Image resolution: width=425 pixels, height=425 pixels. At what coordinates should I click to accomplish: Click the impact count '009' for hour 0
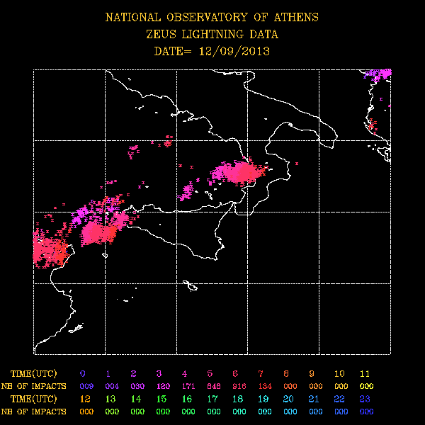click(x=86, y=386)
